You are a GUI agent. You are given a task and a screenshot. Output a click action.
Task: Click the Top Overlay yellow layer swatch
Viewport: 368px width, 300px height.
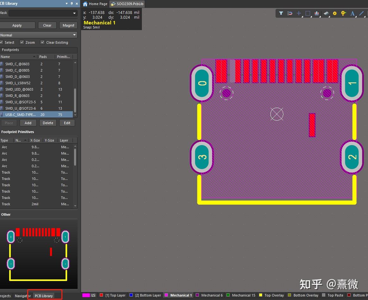tap(261, 295)
